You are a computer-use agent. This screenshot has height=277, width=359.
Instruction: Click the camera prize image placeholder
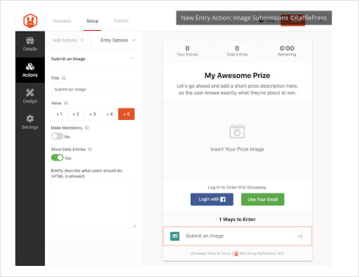[237, 132]
